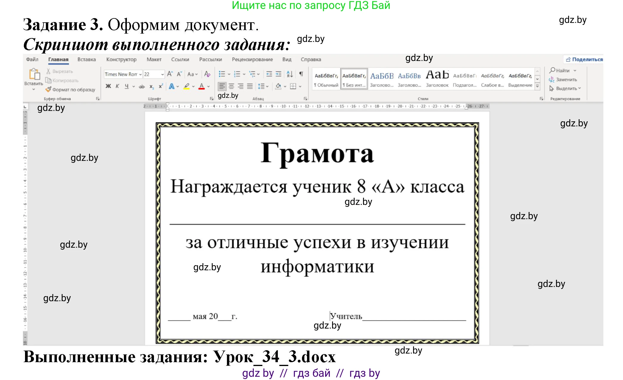Clear all formatting with the eraser icon

coord(208,74)
